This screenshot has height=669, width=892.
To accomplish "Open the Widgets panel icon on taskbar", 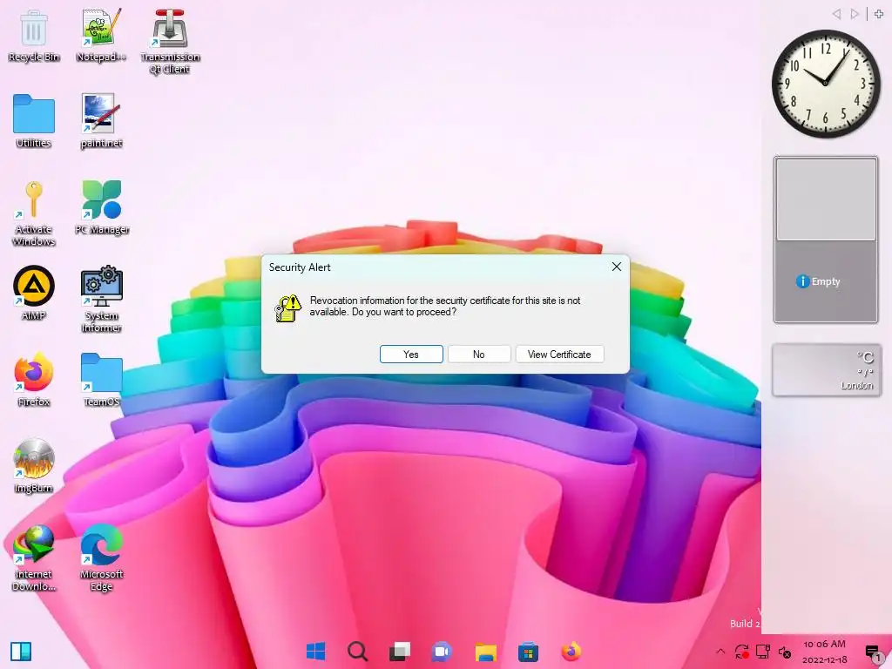I will (21, 652).
